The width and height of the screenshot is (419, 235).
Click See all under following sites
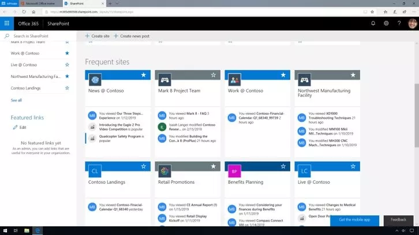click(x=16, y=100)
